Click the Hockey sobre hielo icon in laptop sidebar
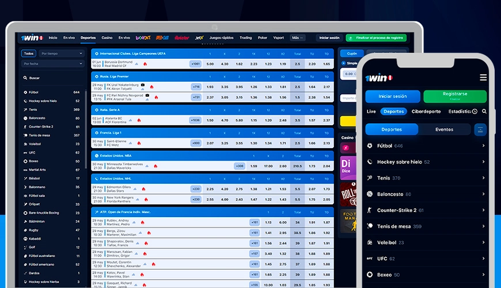Viewport: 501px width, 288px height. tap(25, 101)
